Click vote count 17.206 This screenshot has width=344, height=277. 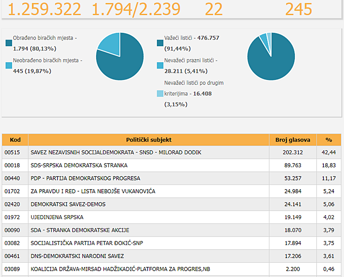293,256
